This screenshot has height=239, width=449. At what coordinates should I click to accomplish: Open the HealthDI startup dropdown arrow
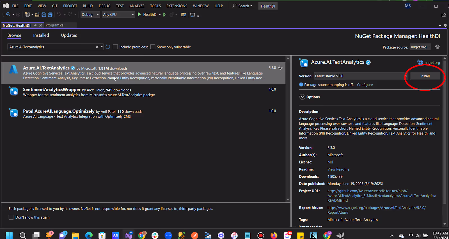click(x=160, y=15)
